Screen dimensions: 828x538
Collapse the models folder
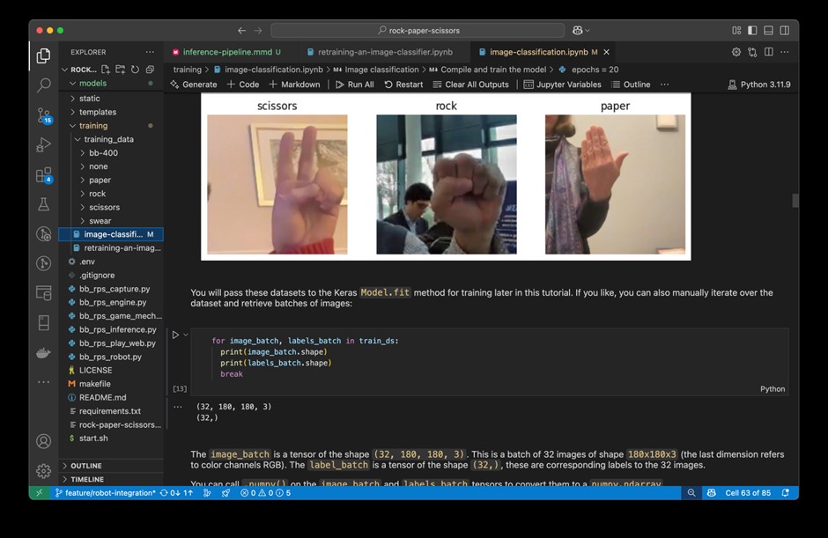pos(111,83)
